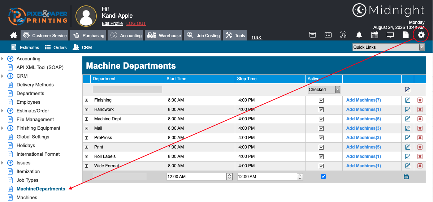Delete the Wide Format department row
This screenshot has height=202, width=433.
pos(420,166)
